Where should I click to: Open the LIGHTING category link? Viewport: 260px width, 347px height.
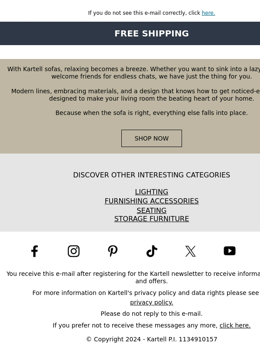[152, 192]
